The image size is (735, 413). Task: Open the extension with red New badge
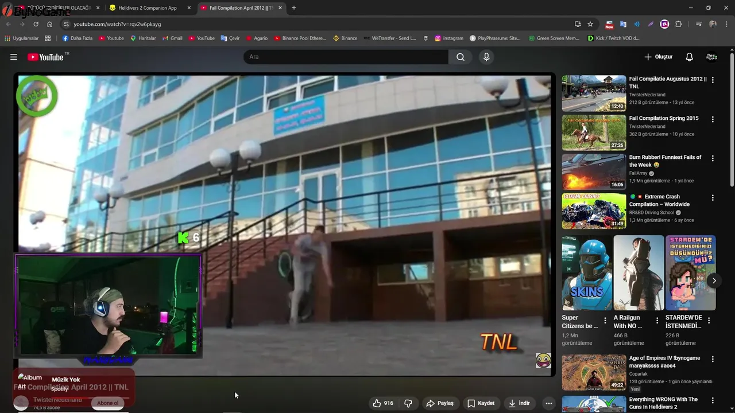609,24
